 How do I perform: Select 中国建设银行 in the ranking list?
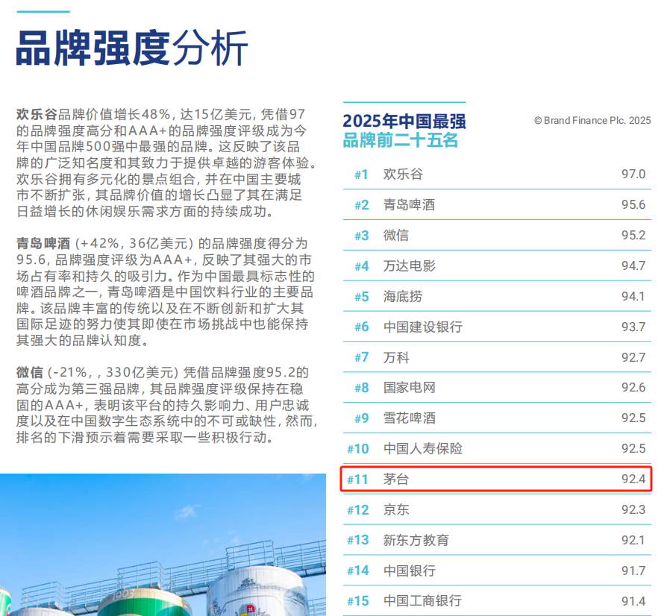[423, 327]
